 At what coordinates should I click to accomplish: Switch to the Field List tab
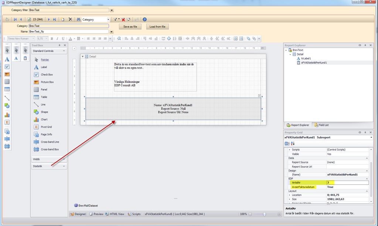(321, 125)
